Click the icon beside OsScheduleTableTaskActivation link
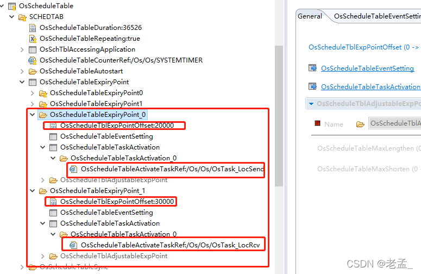 pyautogui.click(x=312, y=86)
